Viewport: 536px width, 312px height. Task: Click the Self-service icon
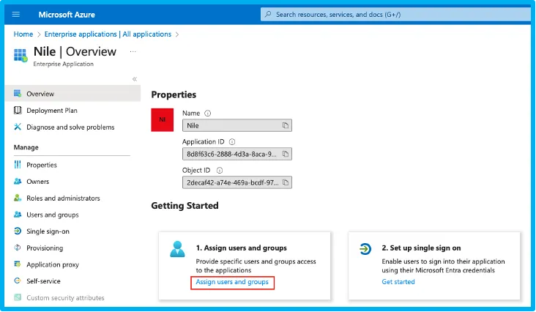tap(18, 281)
